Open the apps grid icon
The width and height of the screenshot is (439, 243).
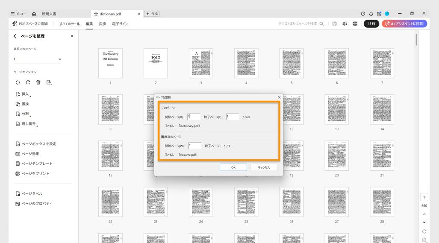pos(379,14)
